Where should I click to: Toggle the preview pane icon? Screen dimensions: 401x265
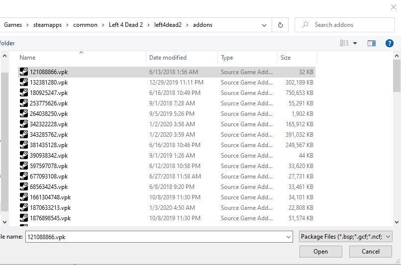pyautogui.click(x=372, y=43)
